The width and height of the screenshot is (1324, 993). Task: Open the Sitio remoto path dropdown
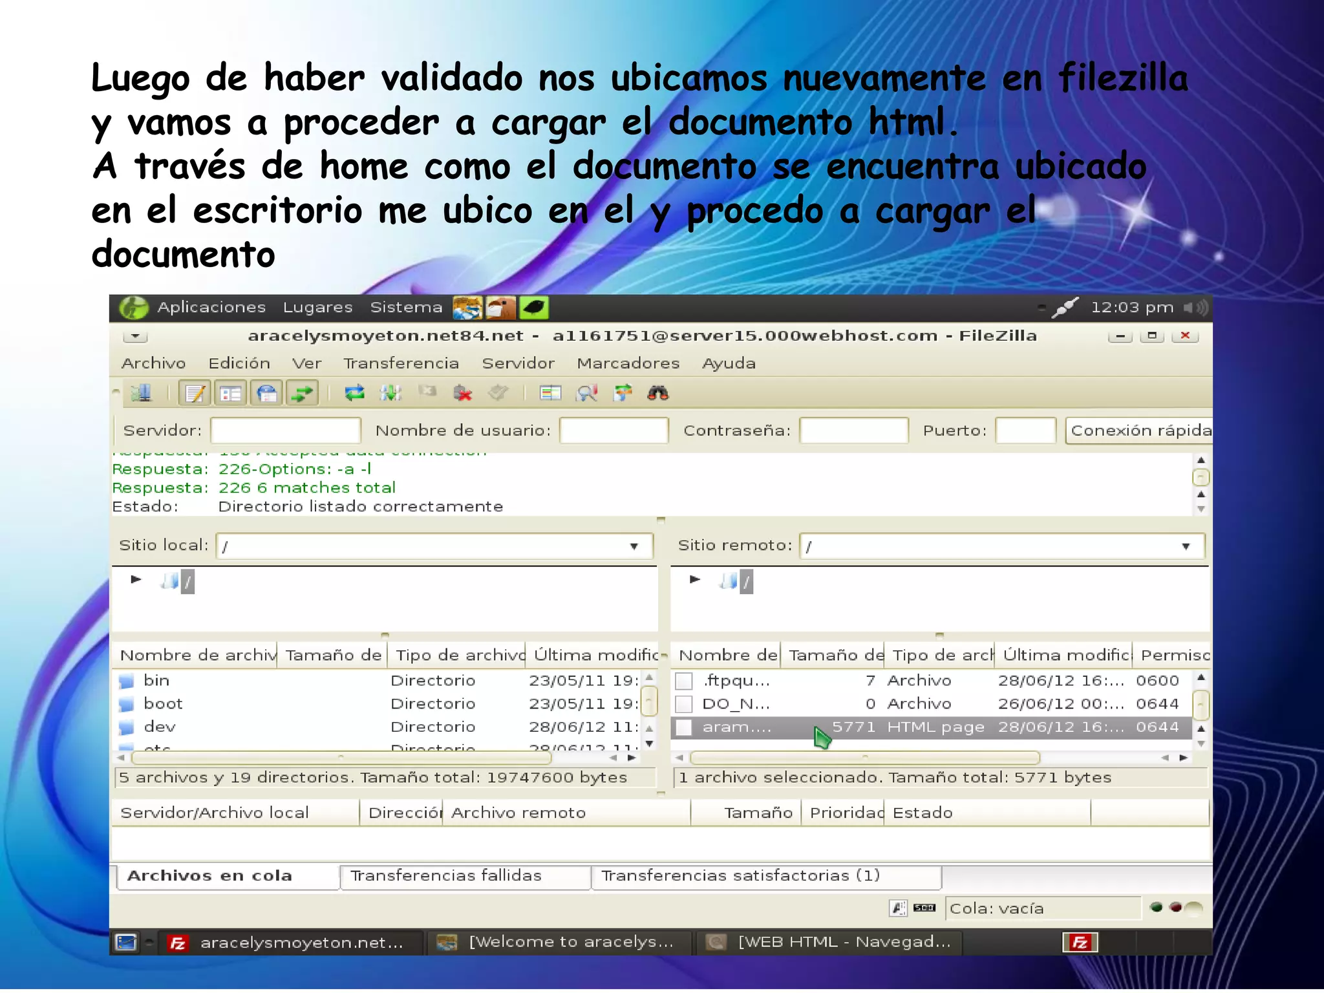(x=1186, y=546)
